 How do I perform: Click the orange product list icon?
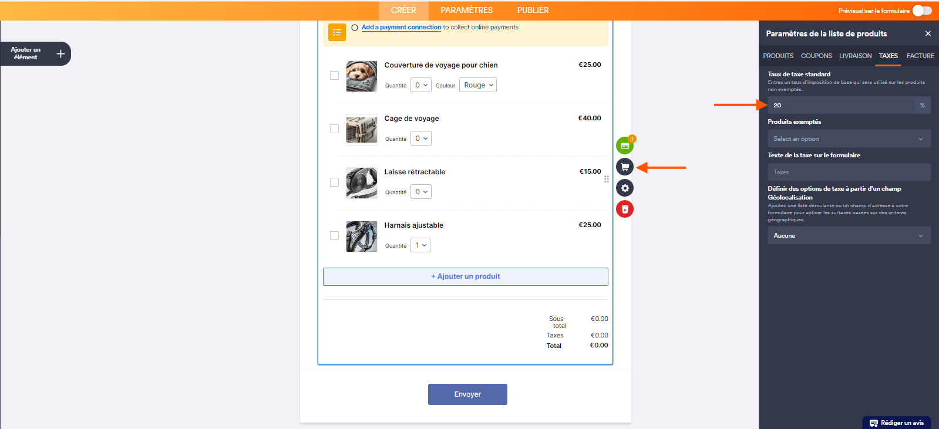pos(336,32)
